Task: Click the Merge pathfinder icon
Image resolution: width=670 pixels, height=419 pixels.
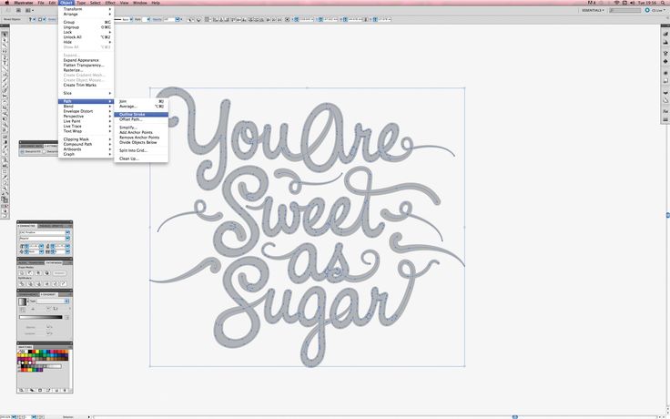Action: (x=38, y=283)
